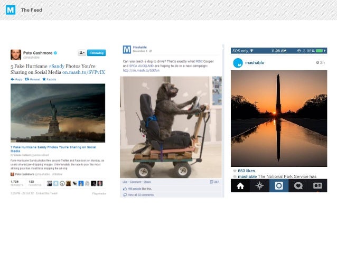The image size is (337, 253).
Task: Open the Instagram home tab icon
Action: tap(240, 186)
